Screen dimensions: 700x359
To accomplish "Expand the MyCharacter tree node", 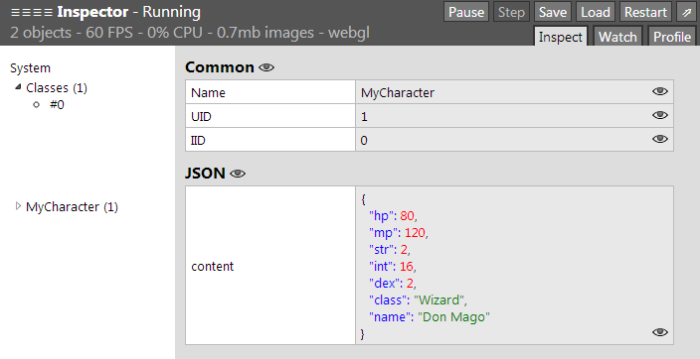I will [18, 205].
